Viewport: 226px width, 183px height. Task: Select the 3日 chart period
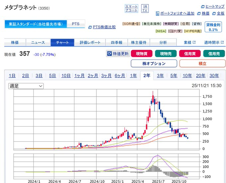click(39, 76)
